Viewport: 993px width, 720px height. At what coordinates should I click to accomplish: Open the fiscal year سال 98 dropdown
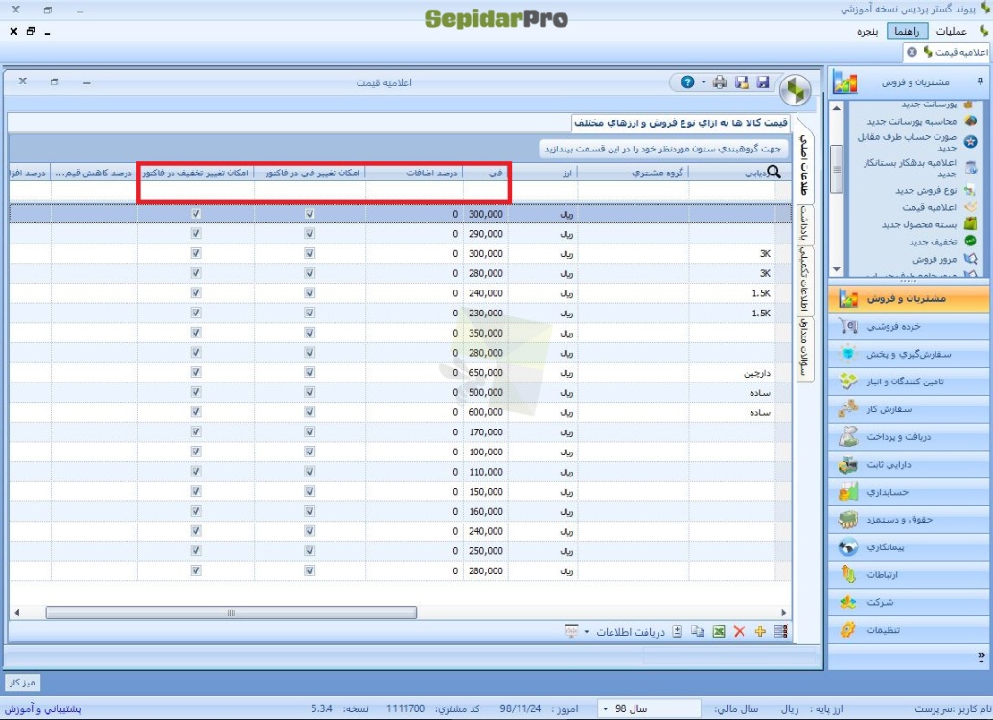tap(649, 708)
